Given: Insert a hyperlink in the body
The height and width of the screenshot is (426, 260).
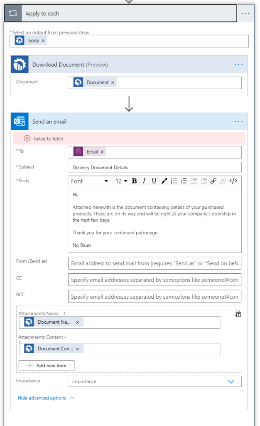Looking at the screenshot, I should (213, 181).
